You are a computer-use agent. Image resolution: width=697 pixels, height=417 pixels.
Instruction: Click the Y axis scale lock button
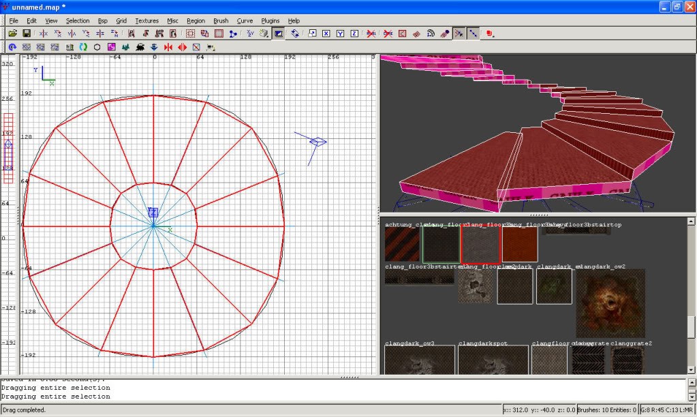pyautogui.click(x=341, y=33)
